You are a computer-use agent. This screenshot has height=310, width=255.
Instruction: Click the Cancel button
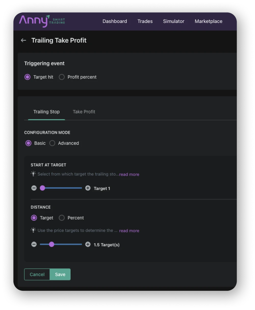[37, 274]
